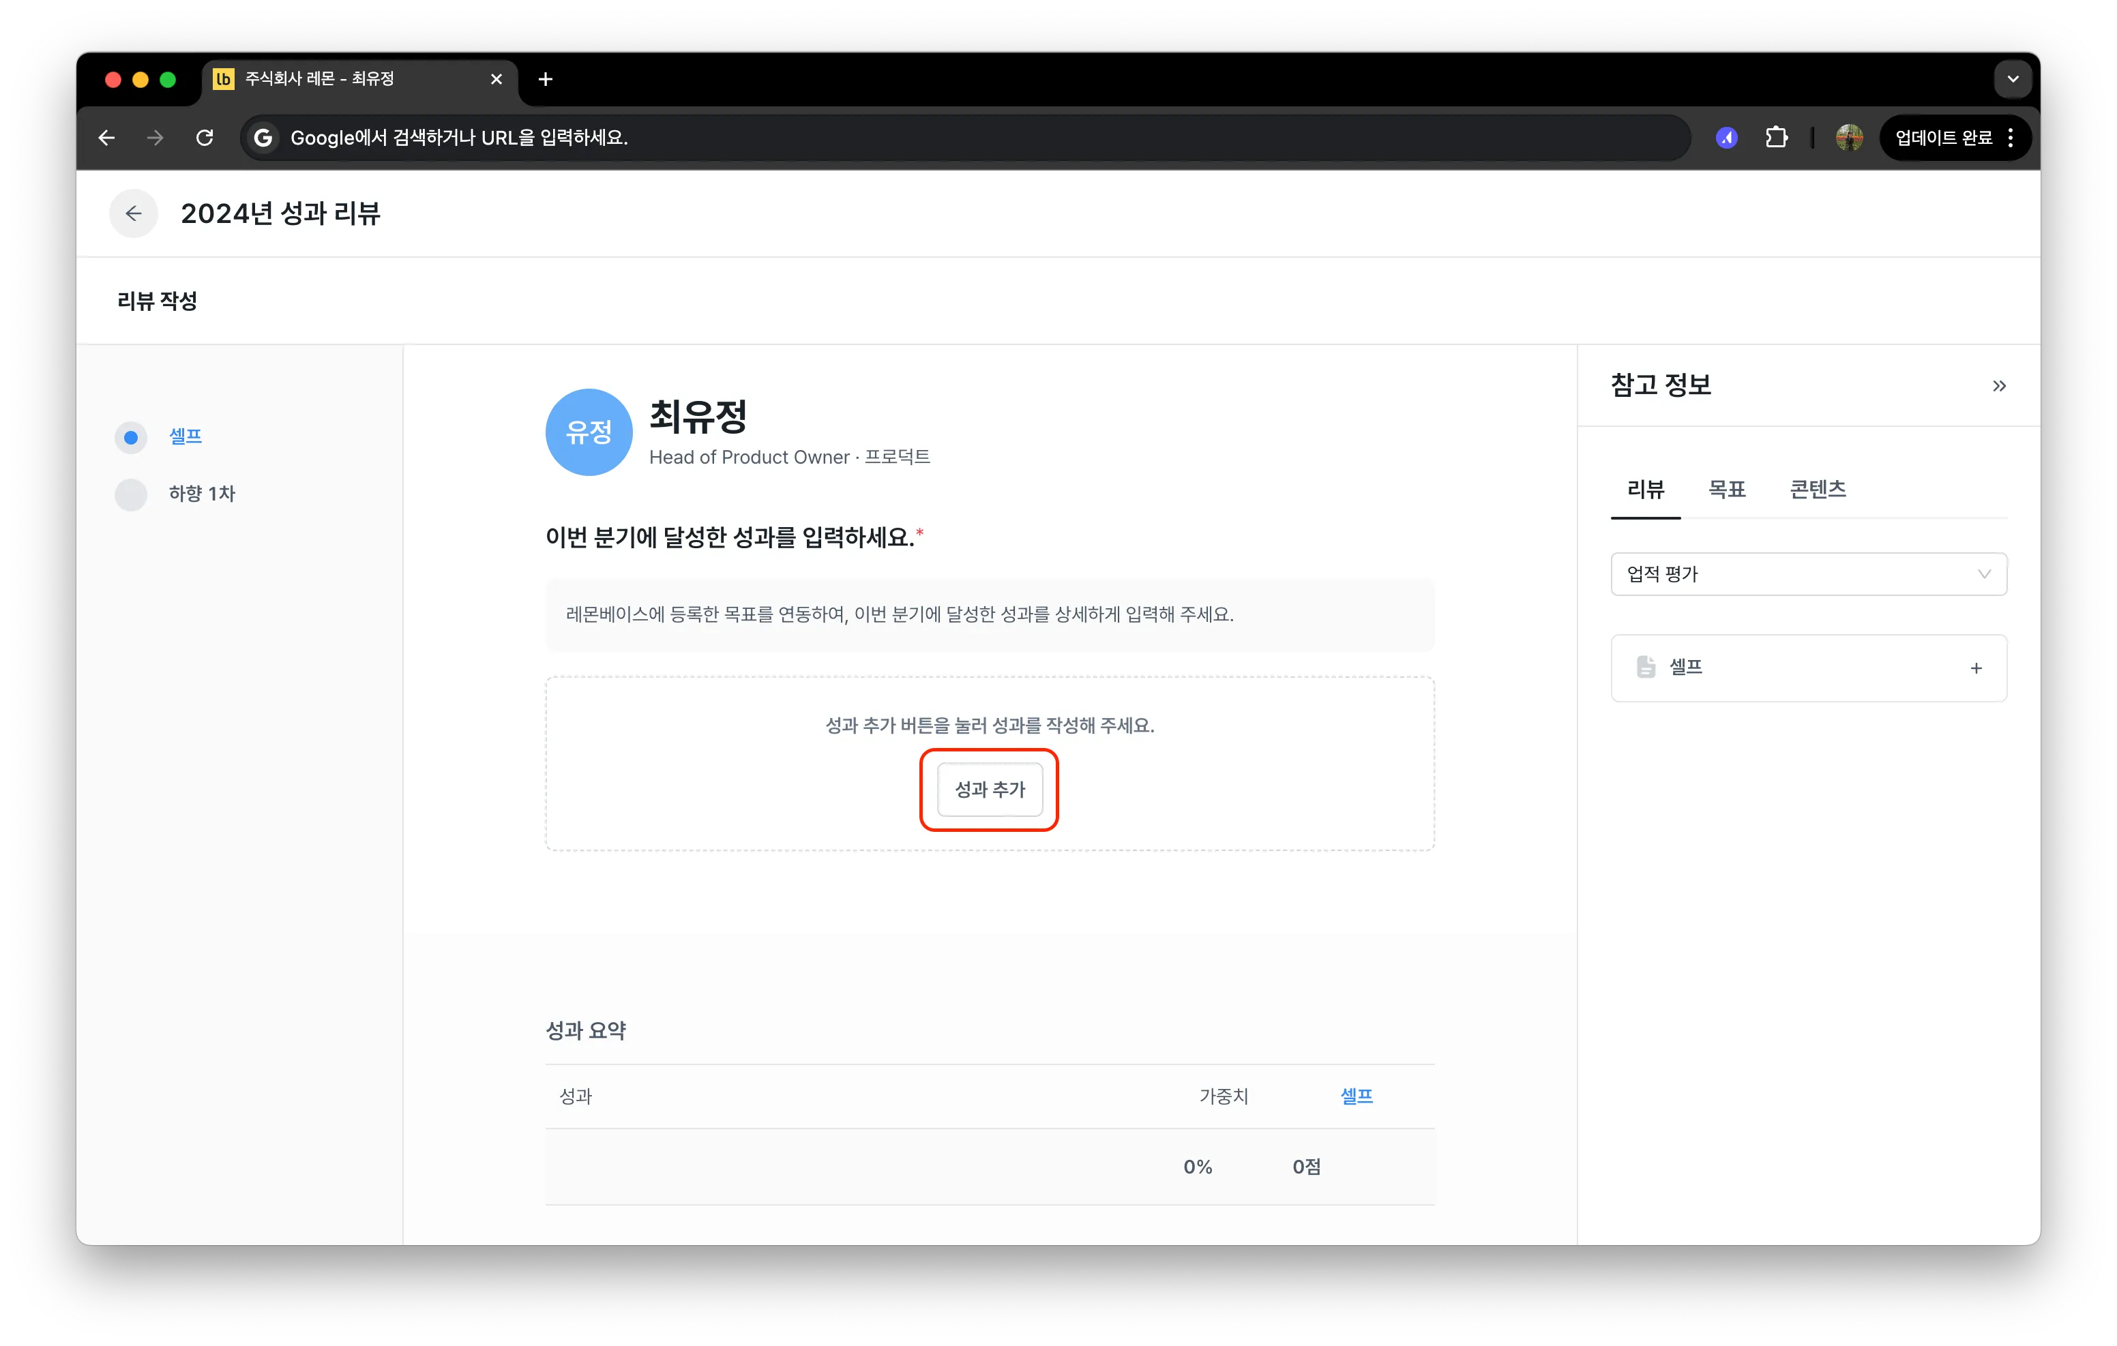Click the document icon in 셀프 card
The height and width of the screenshot is (1346, 2117).
1646,668
